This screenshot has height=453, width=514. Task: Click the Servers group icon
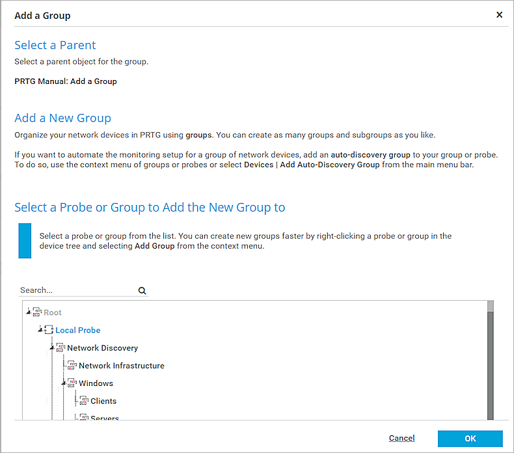pos(84,417)
